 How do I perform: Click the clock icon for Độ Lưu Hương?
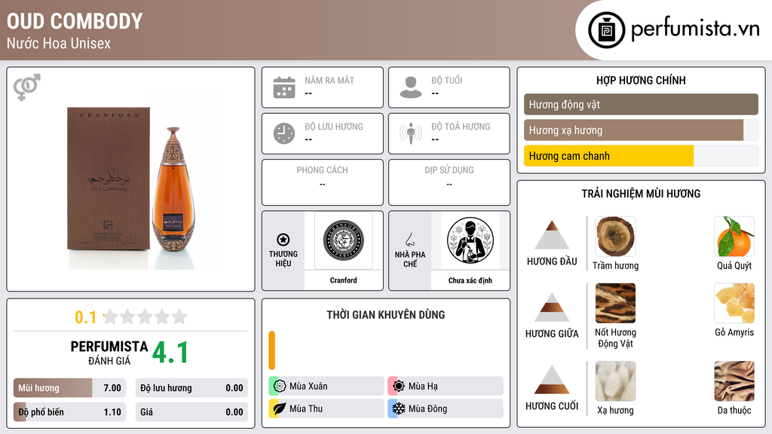pyautogui.click(x=284, y=133)
